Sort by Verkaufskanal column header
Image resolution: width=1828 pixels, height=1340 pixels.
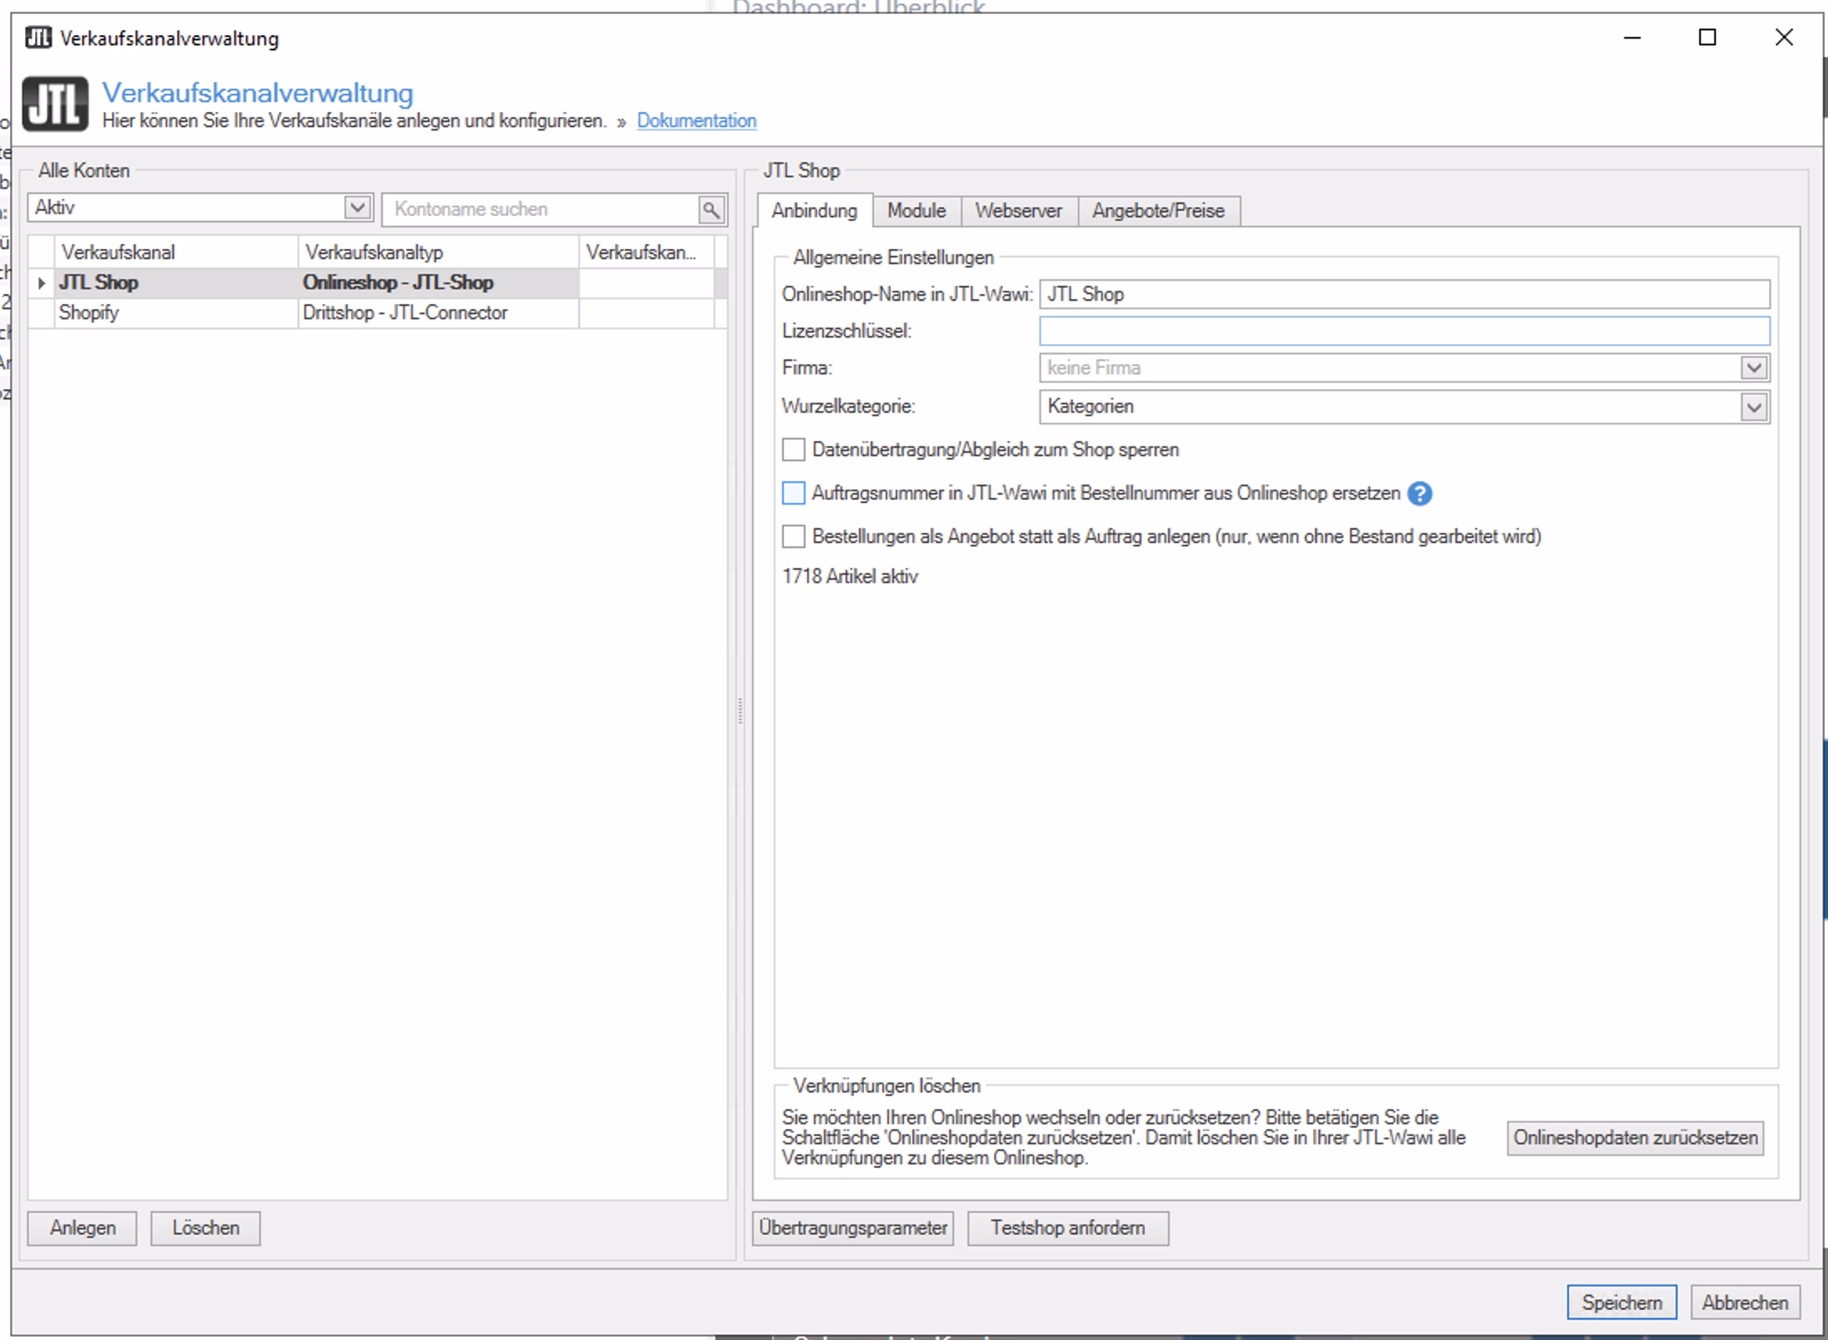click(x=176, y=252)
